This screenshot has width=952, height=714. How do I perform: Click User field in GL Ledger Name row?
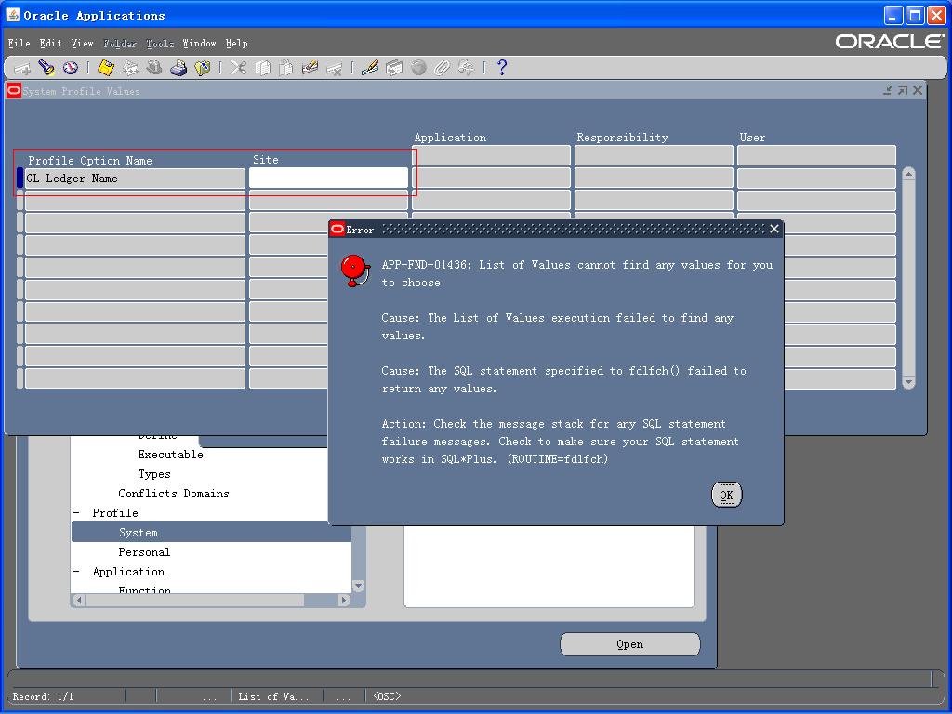pos(816,178)
